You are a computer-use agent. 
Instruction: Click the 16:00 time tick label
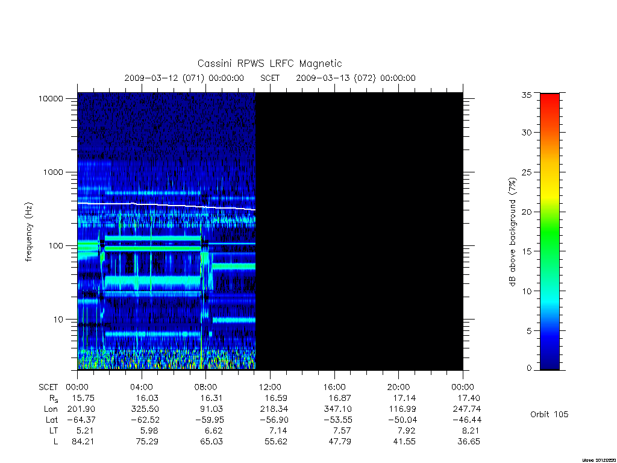tap(334, 387)
